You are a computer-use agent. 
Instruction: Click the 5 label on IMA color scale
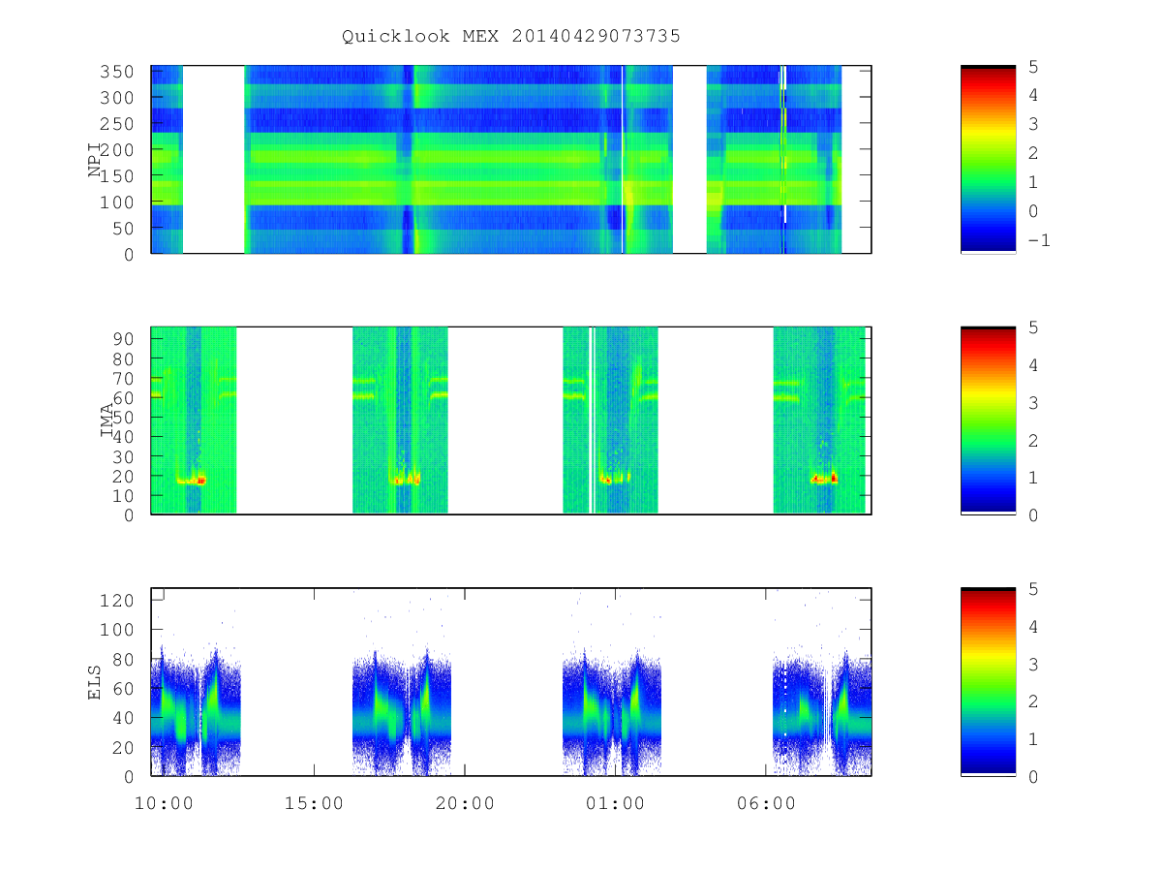pos(1032,327)
